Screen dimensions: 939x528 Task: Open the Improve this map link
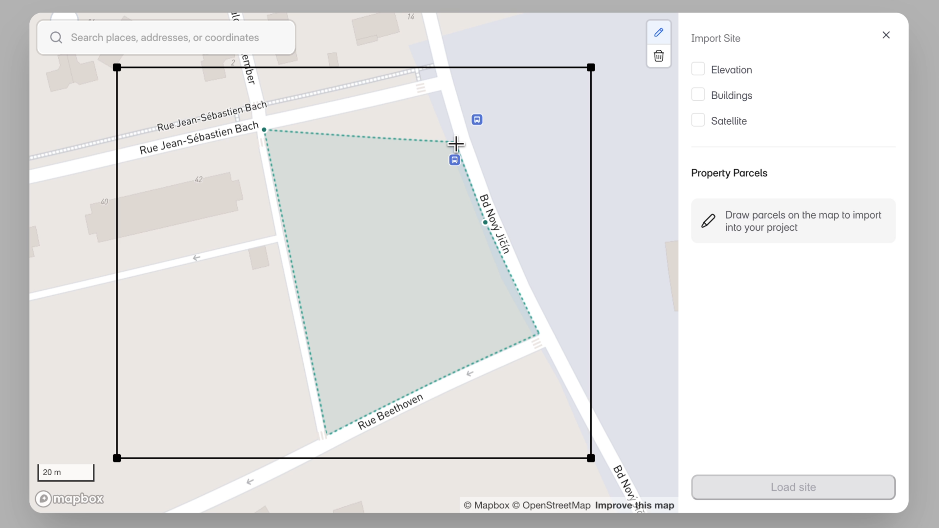[x=634, y=506]
